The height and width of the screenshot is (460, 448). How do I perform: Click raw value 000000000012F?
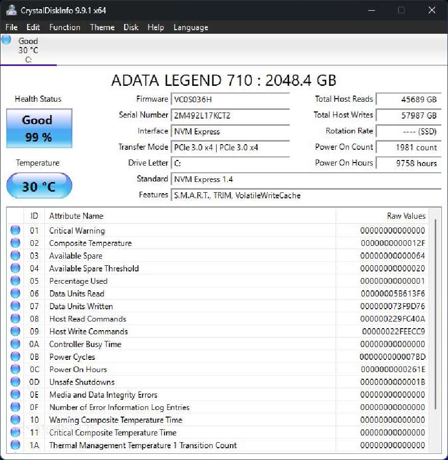click(x=393, y=243)
